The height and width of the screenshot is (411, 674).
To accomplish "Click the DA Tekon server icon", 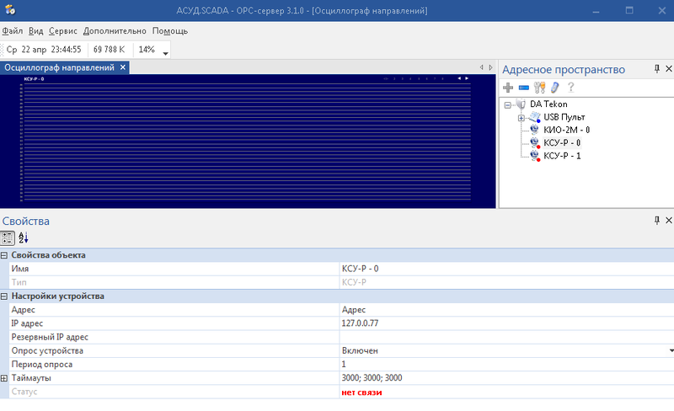I will (521, 104).
